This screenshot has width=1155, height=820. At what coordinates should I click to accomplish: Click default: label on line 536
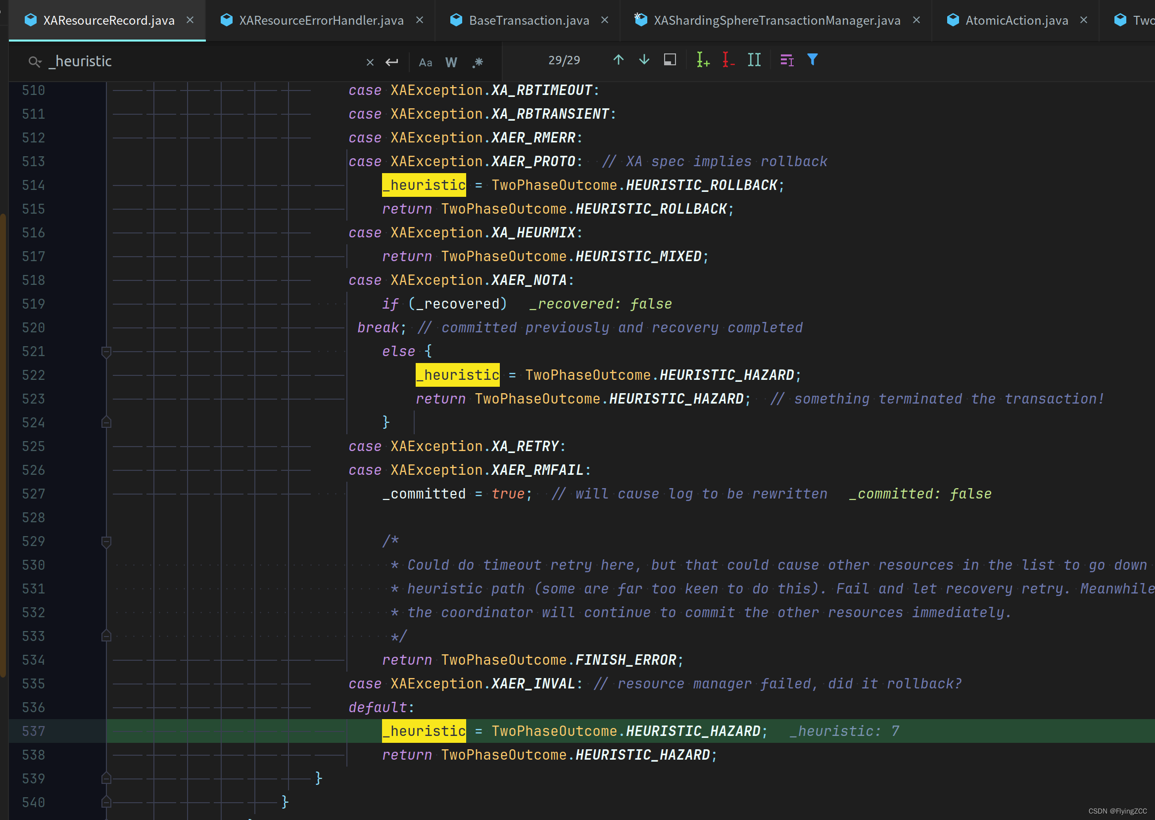382,707
